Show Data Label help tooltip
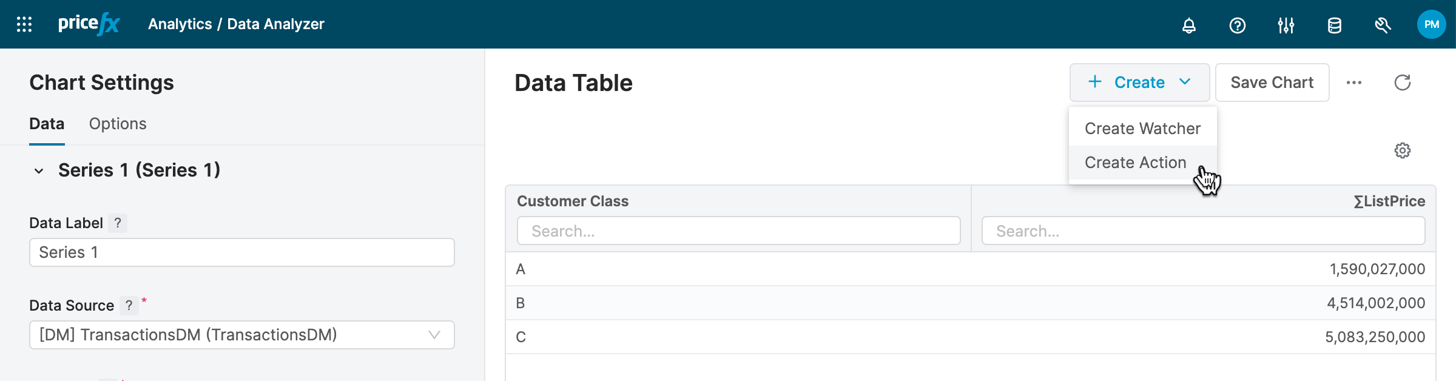 point(118,223)
